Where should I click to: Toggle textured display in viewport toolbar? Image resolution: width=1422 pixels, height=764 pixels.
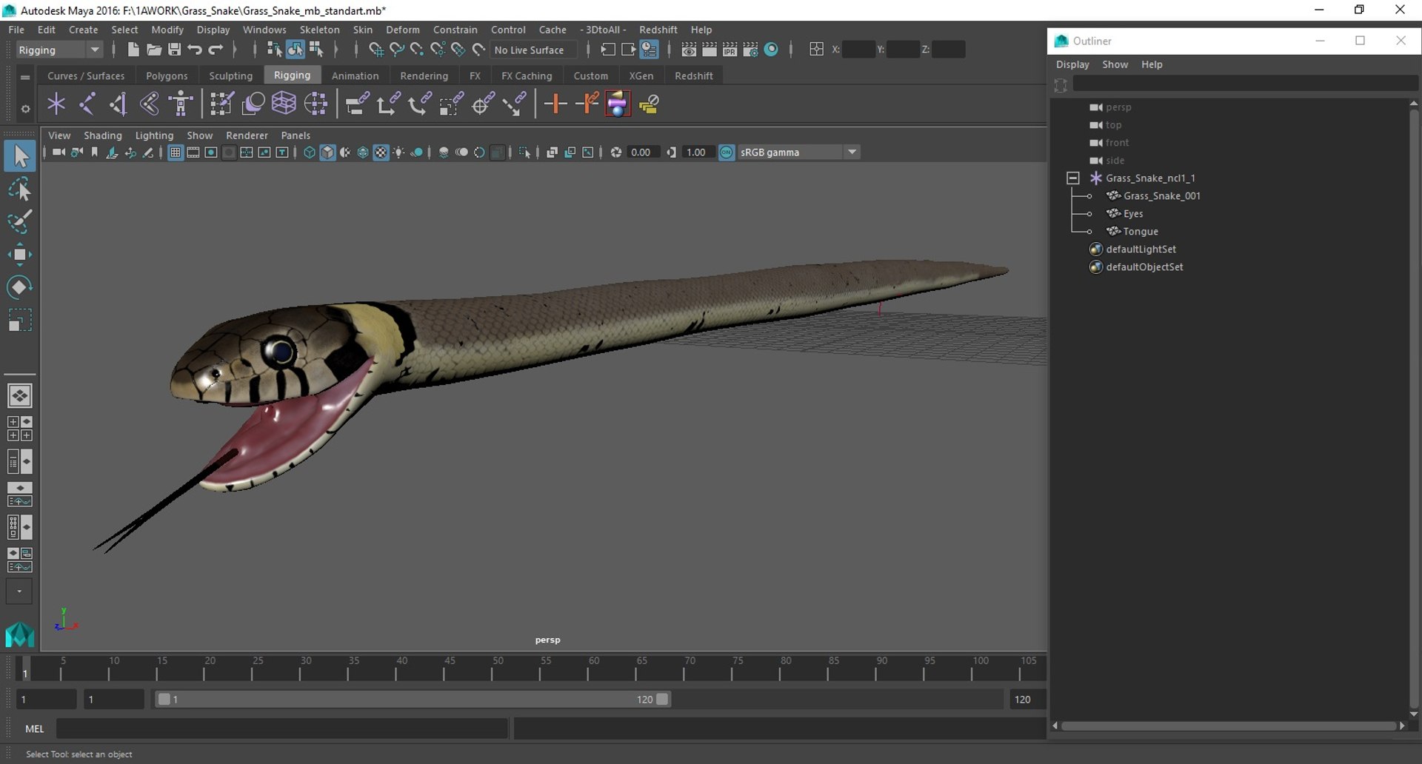pos(381,153)
